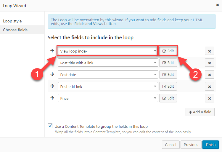Open the View loop index dropdown
Viewport: 222px width, 152px height.
tap(107, 51)
